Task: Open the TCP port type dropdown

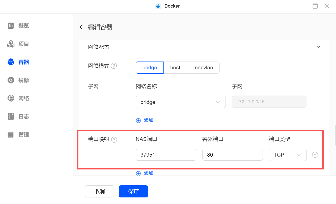Action: 288,155
